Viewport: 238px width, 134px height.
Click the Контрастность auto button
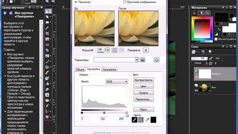click(x=144, y=80)
